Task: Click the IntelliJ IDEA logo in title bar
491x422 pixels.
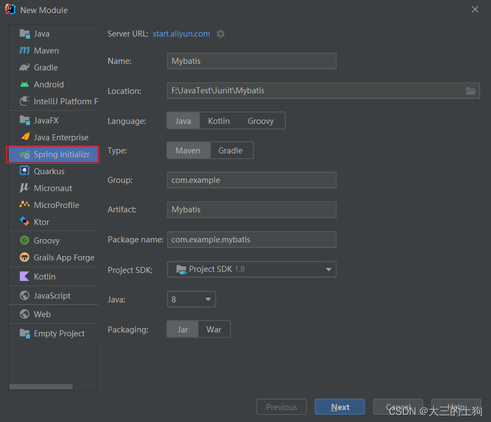Action: [x=10, y=9]
